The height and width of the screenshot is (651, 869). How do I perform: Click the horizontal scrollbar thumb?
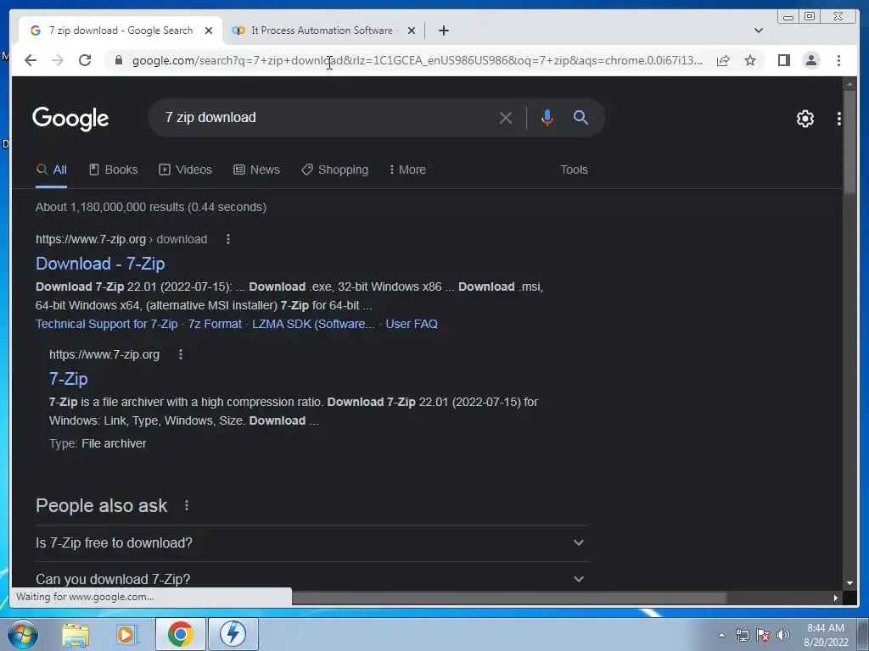509,598
